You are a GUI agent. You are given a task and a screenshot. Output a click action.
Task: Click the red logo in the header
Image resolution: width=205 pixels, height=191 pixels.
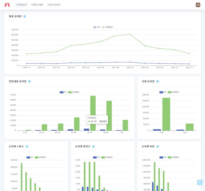[7, 5]
